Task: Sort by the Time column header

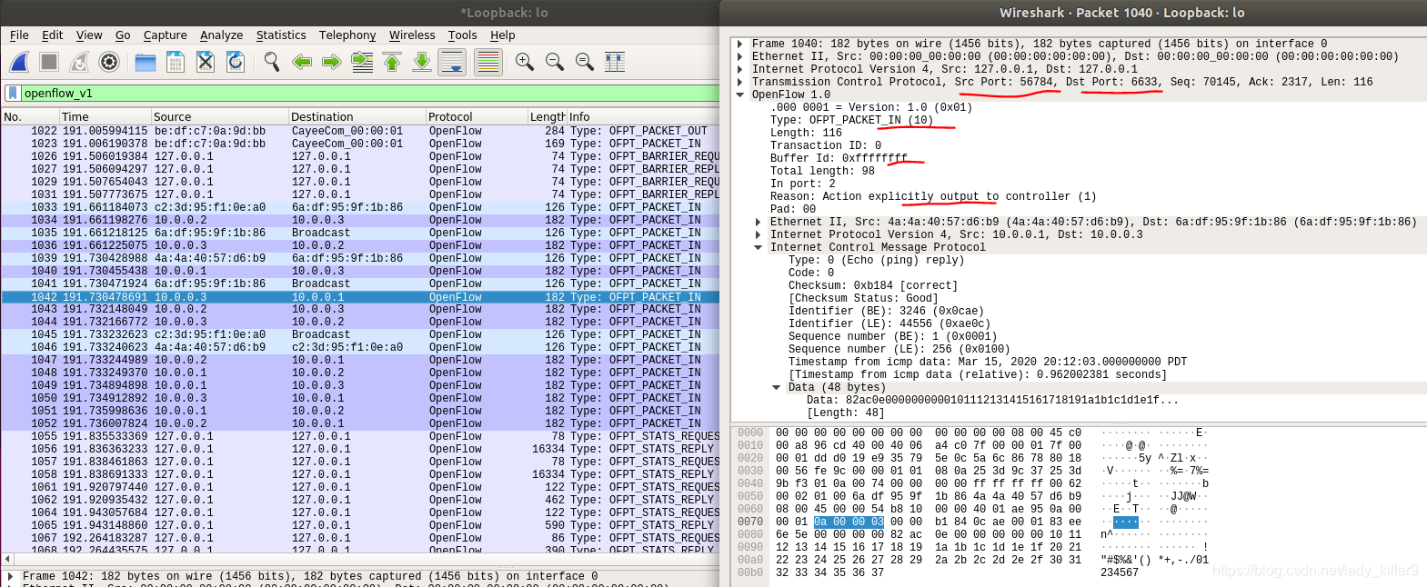Action: 106,116
